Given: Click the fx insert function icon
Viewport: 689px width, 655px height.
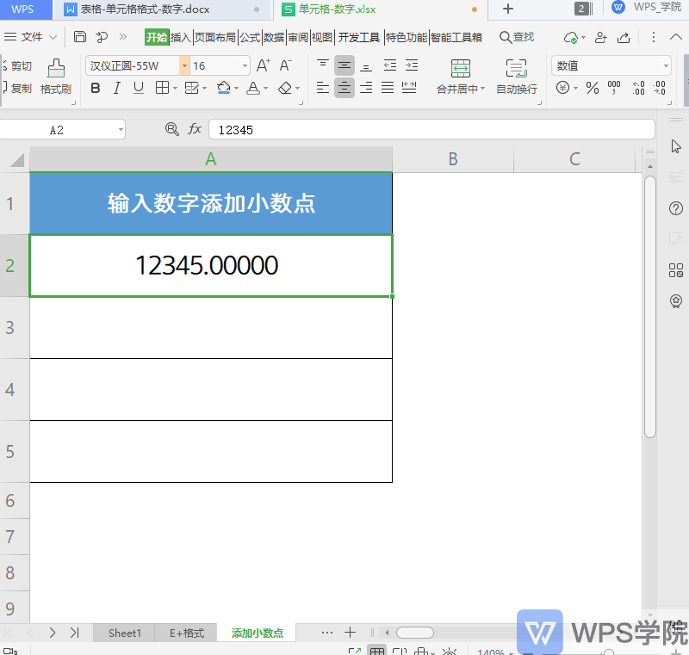Looking at the screenshot, I should pyautogui.click(x=195, y=129).
